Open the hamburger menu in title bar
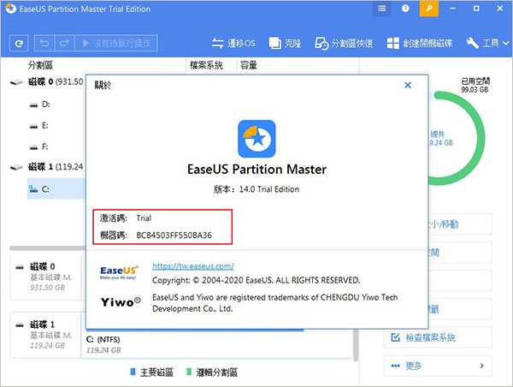This screenshot has height=387, width=513. pos(382,9)
